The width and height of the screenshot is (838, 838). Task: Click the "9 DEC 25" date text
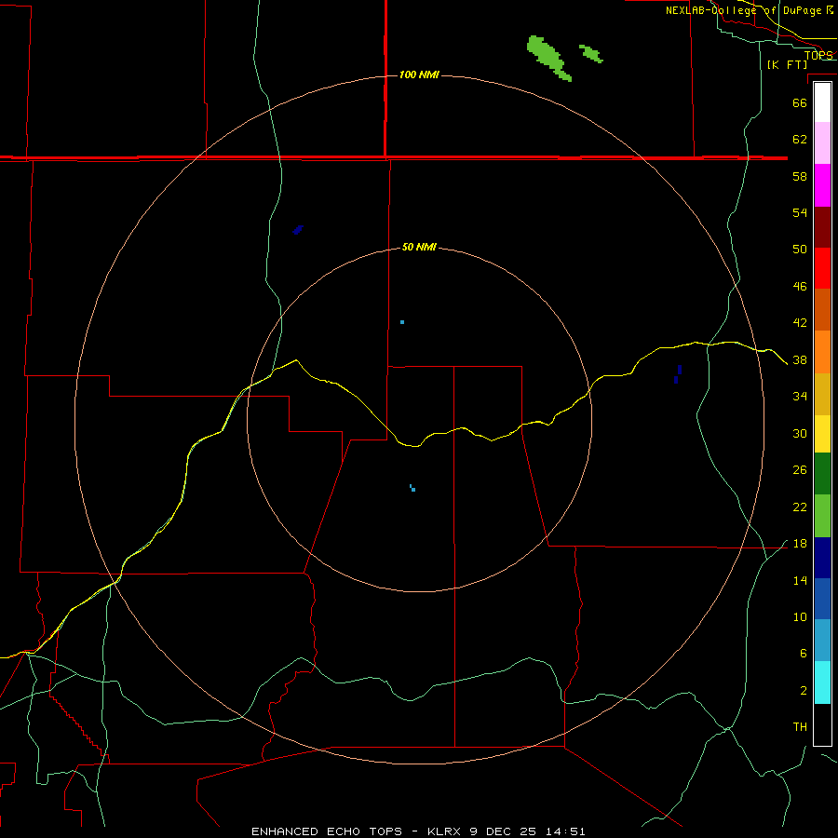coord(503,831)
